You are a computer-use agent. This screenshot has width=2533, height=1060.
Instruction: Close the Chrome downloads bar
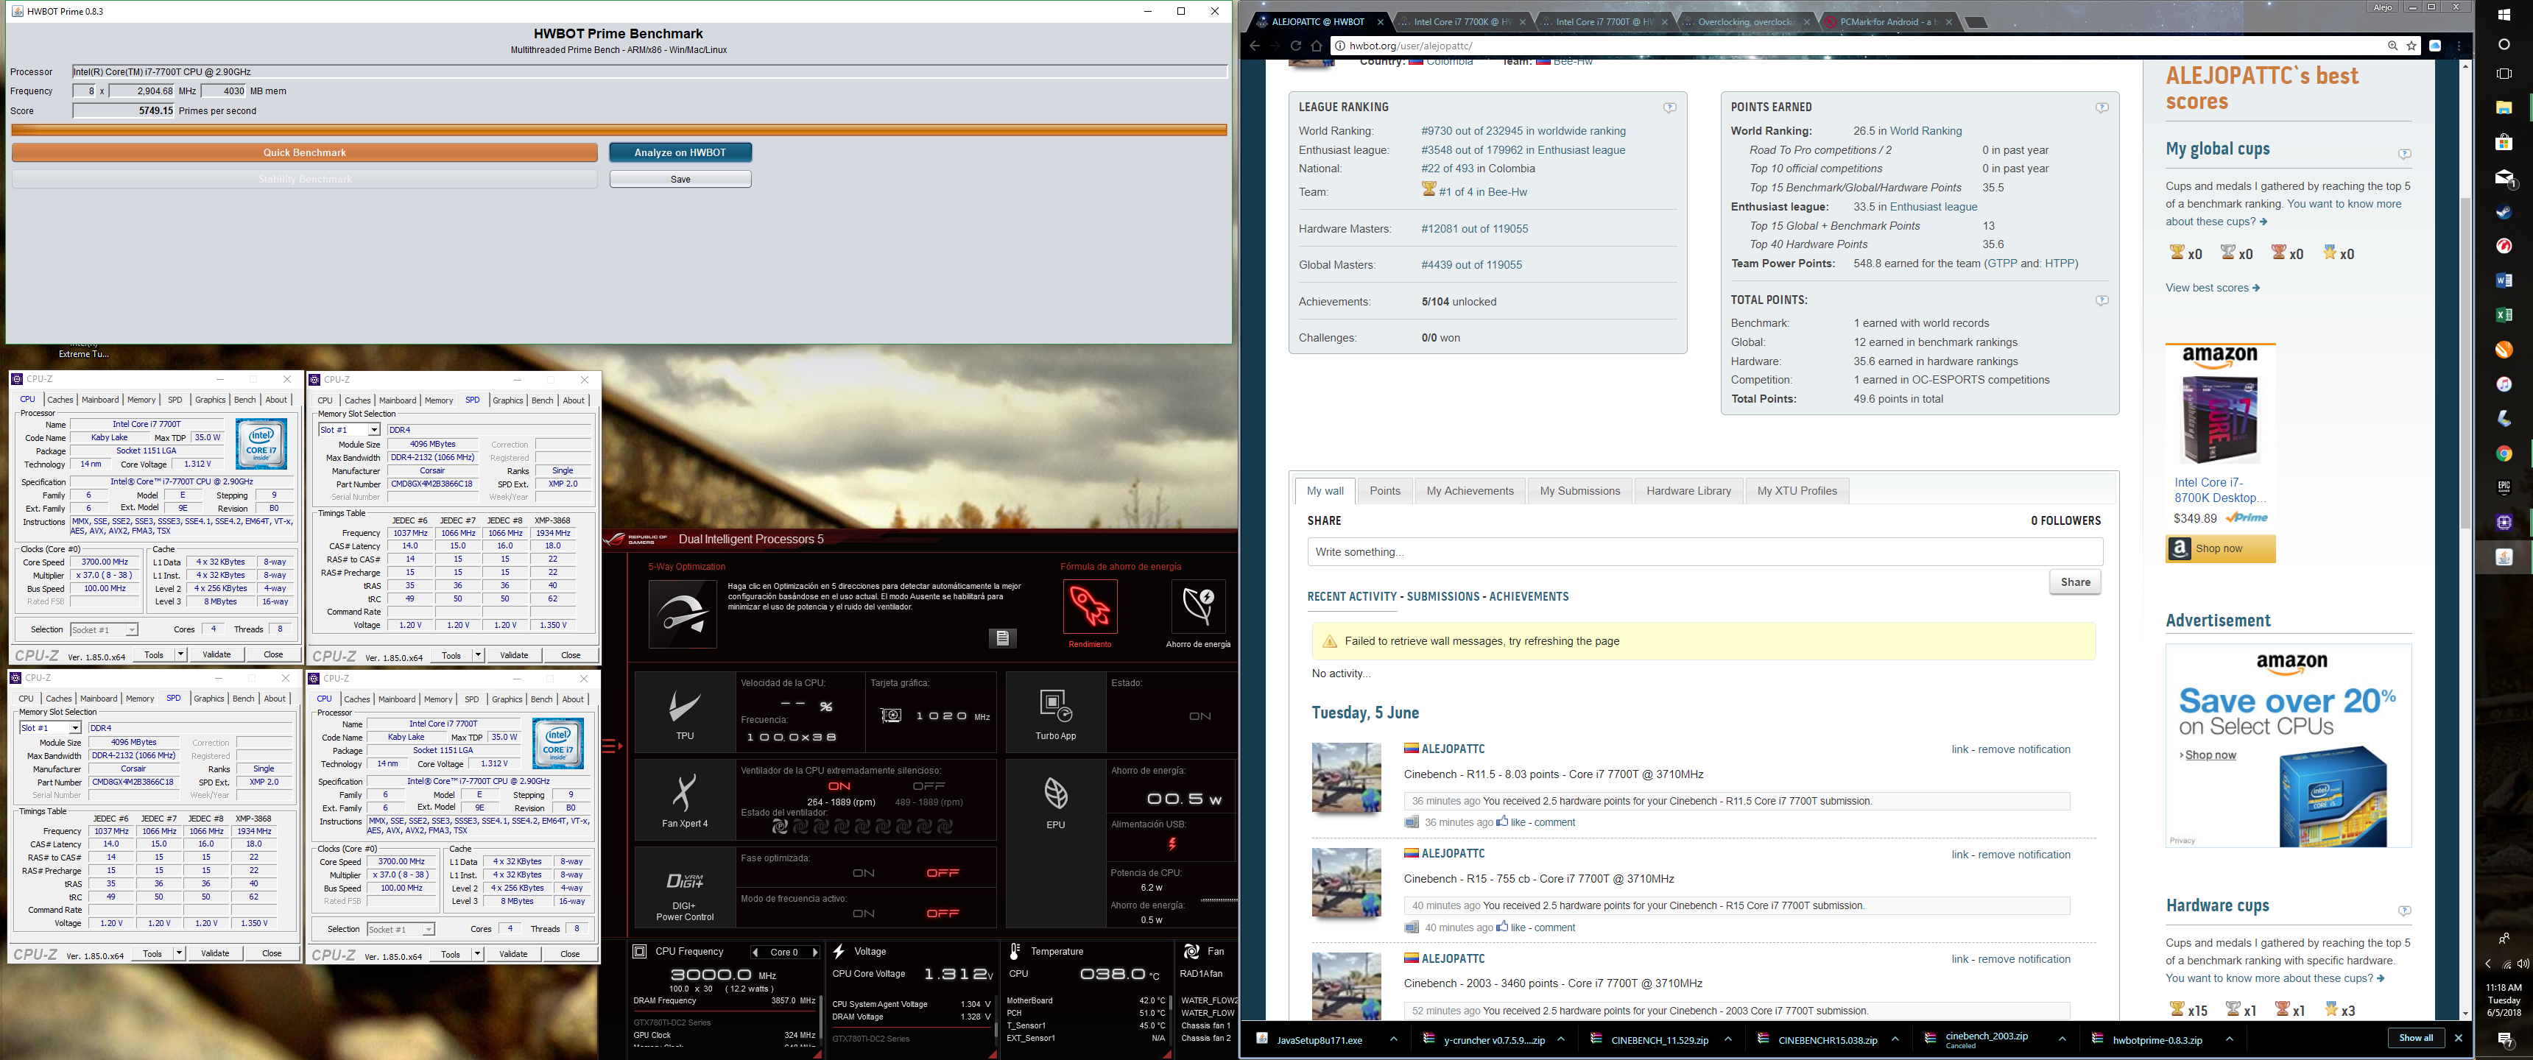[2459, 1039]
